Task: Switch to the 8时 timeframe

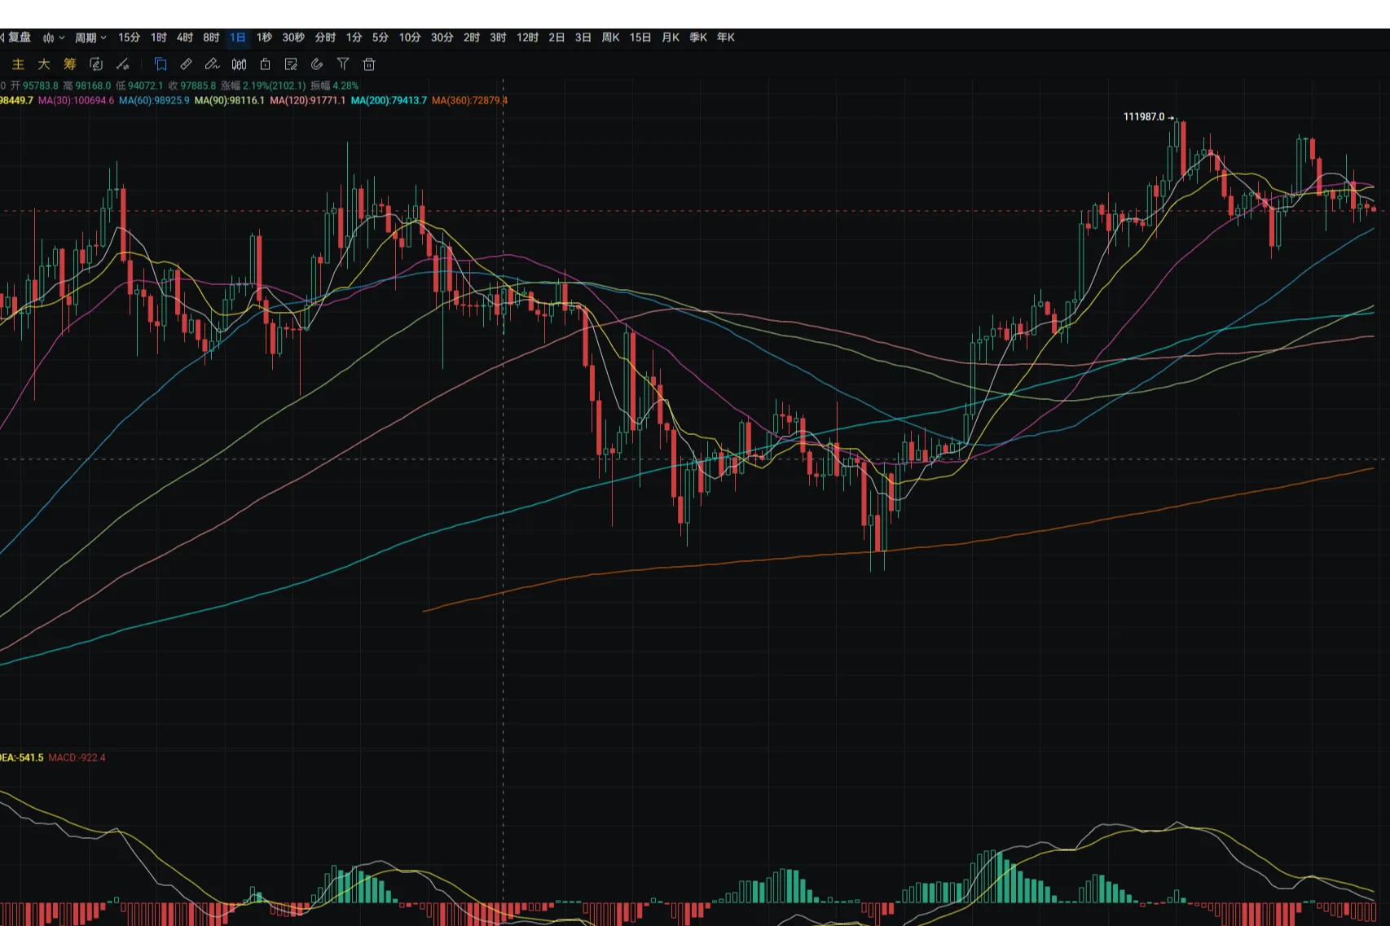Action: coord(211,37)
